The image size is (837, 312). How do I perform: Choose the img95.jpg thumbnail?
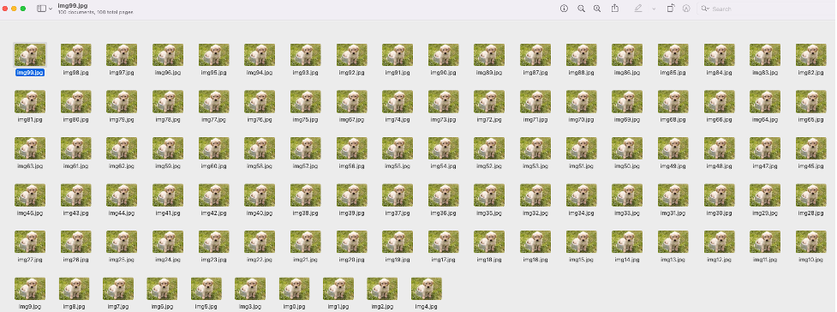(213, 55)
